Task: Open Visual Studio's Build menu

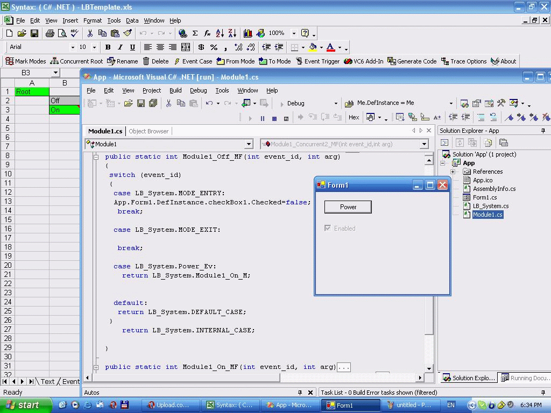Action: [175, 90]
